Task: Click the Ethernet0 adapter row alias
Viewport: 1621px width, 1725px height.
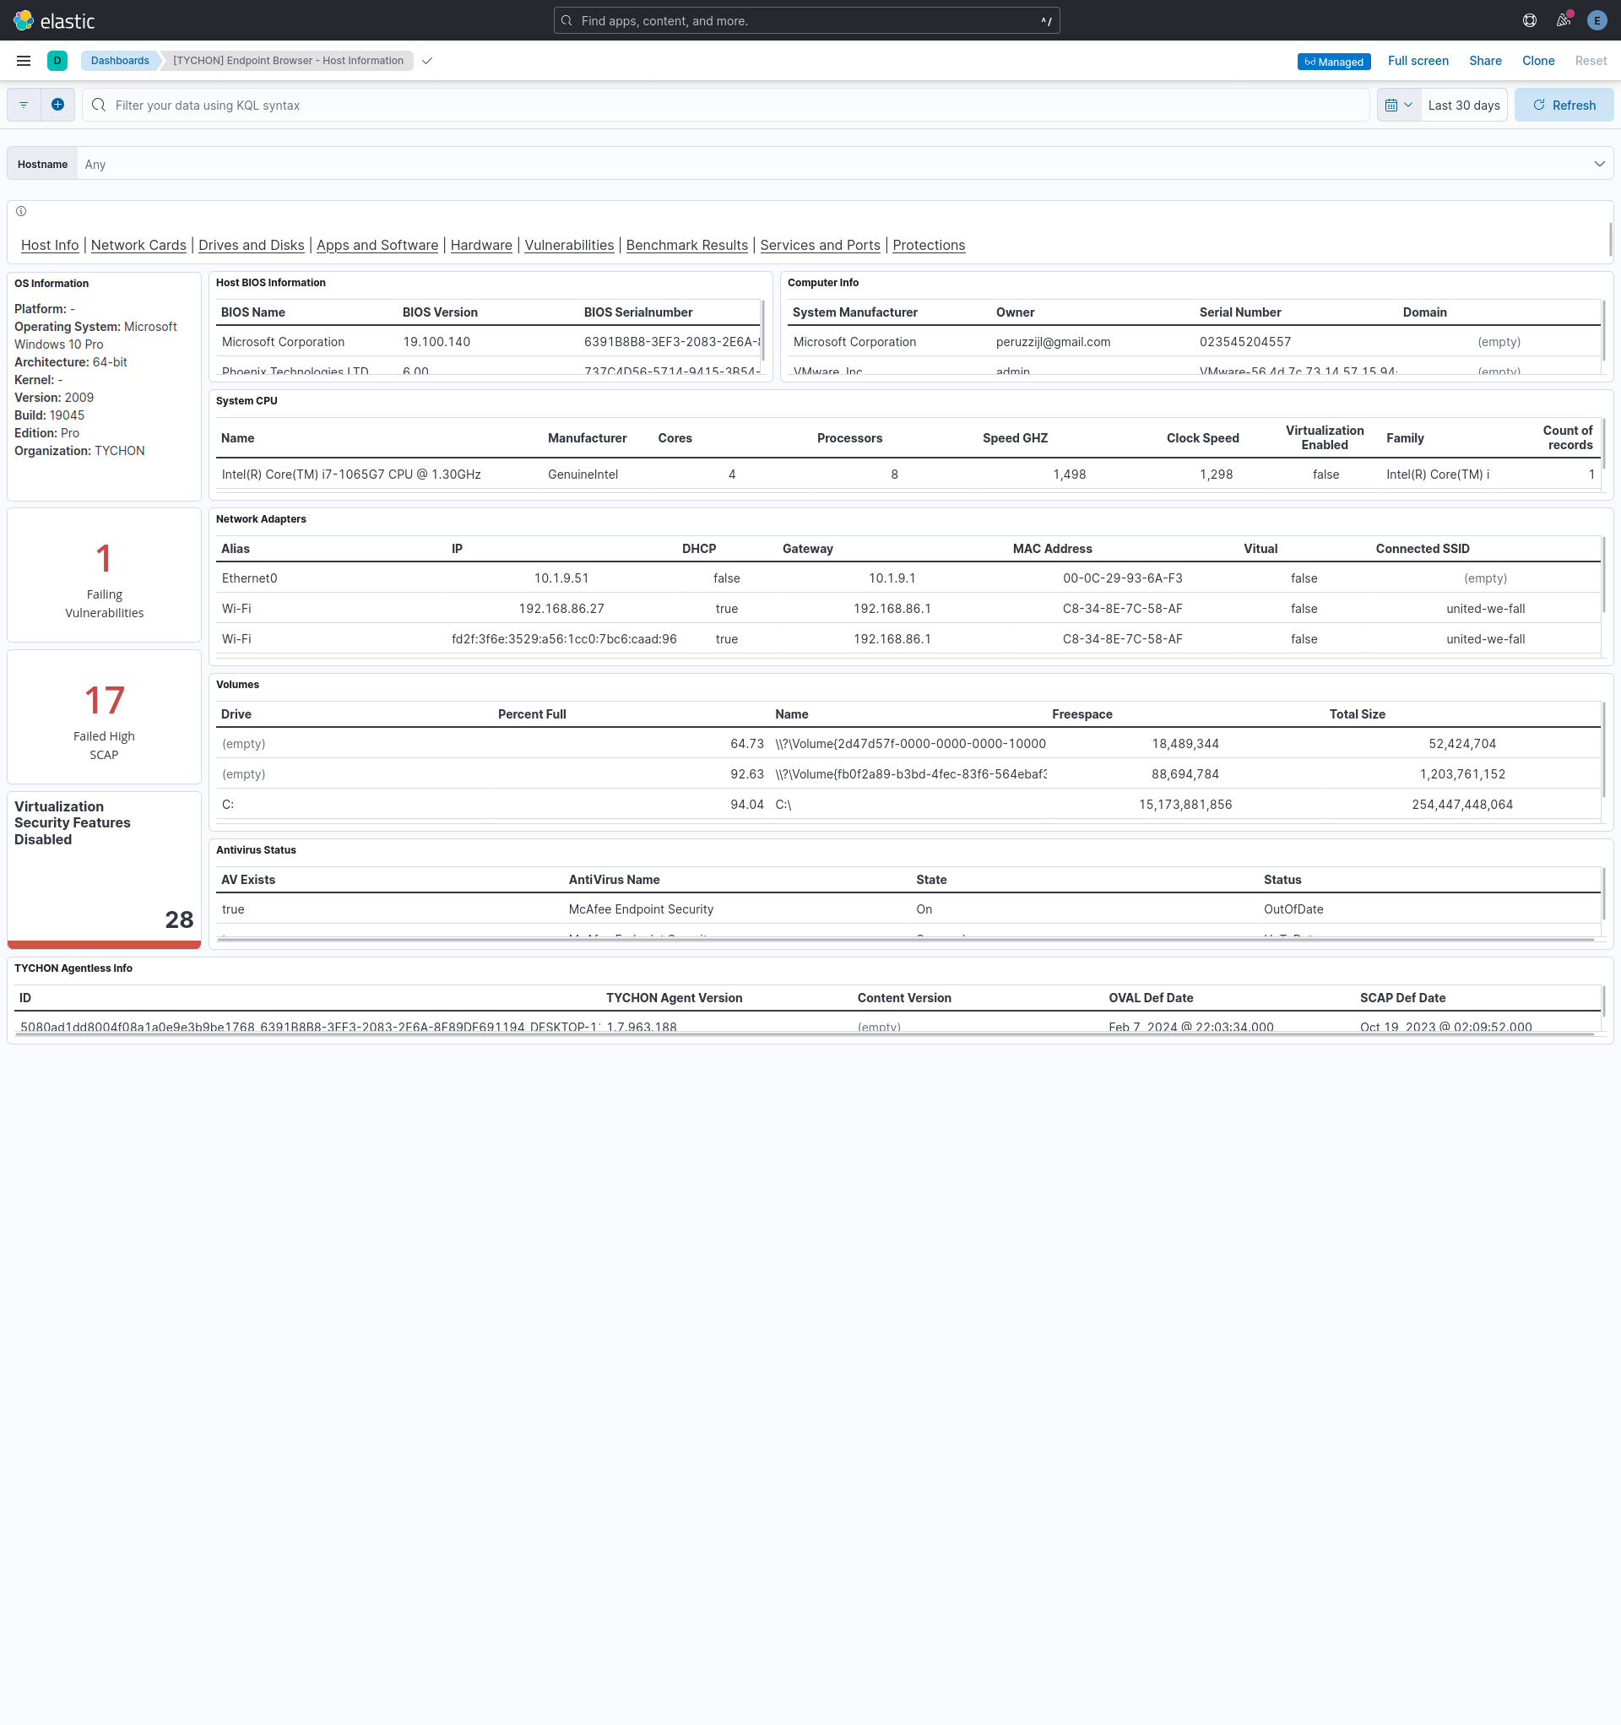Action: pos(250,578)
